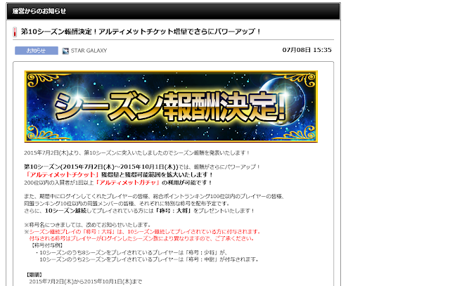The height and width of the screenshot is (286, 450).
Task: Click the red アルティメットガチャ text
Action: tap(128, 183)
